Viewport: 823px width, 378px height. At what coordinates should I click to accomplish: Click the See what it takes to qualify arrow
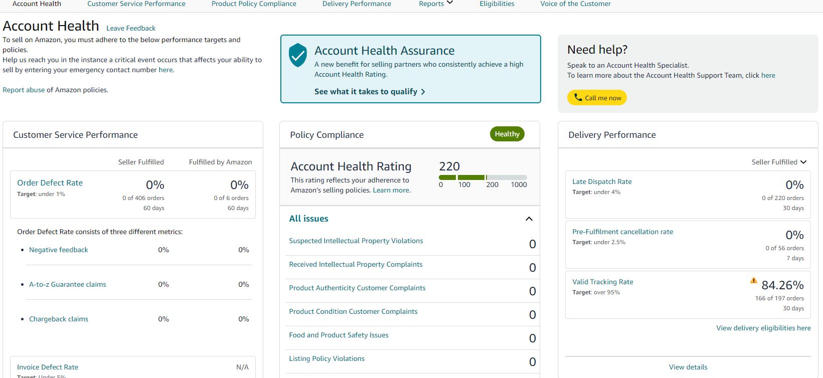coord(423,92)
